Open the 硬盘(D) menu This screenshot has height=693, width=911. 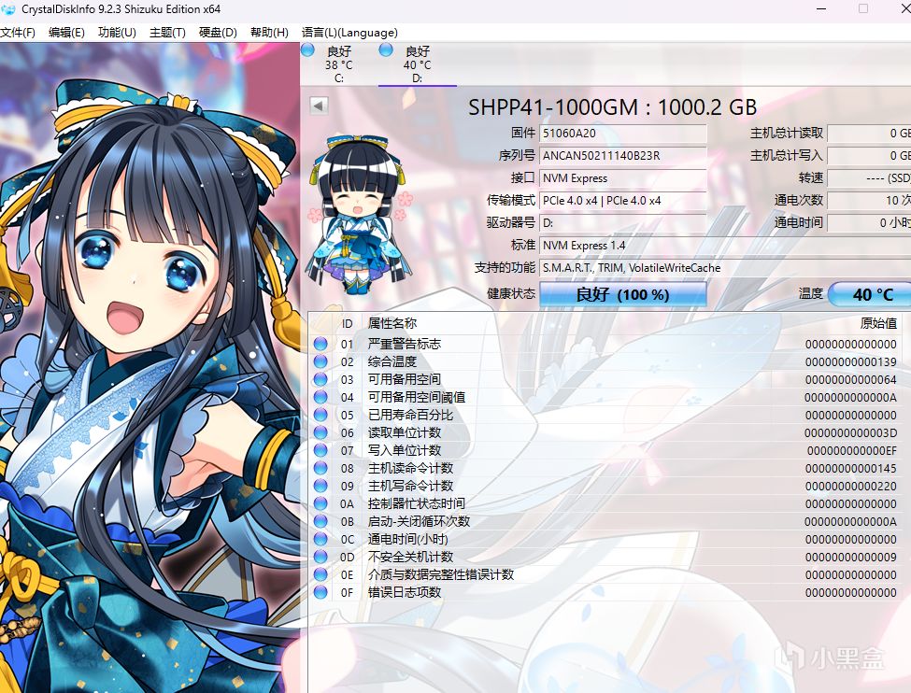218,33
